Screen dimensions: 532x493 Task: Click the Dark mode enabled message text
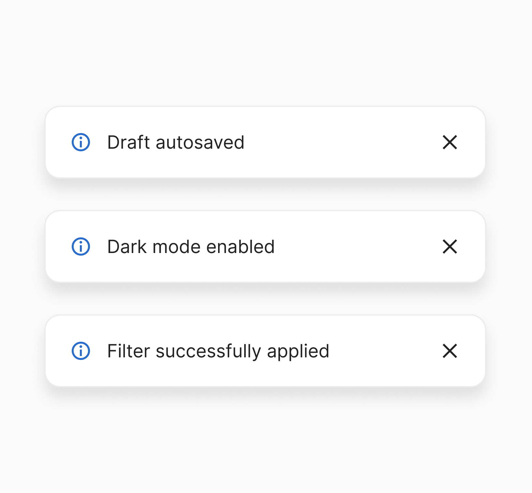pos(191,247)
